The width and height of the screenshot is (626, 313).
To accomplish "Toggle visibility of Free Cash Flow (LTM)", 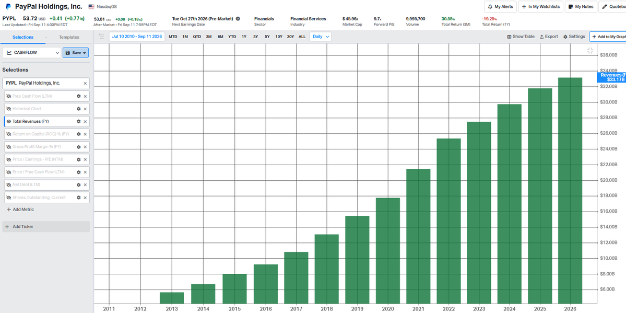I will pyautogui.click(x=9, y=96).
